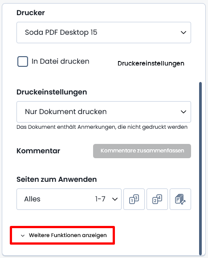Click the chevron next to page range 1-7

(x=115, y=199)
